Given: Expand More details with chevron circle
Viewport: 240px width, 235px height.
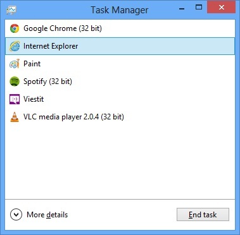Looking at the screenshot, I should pyautogui.click(x=16, y=215).
